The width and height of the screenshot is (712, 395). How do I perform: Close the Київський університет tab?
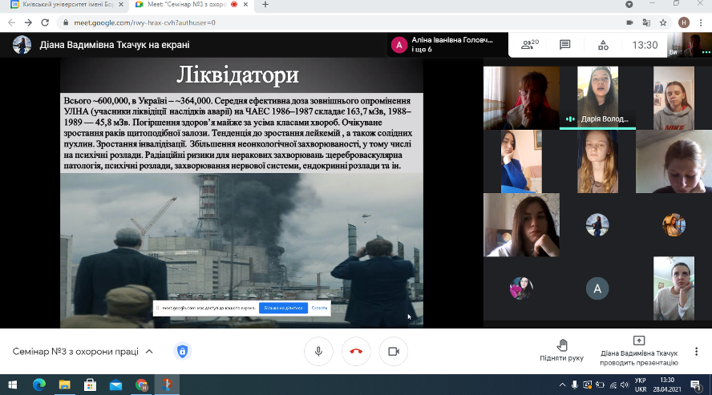121,5
